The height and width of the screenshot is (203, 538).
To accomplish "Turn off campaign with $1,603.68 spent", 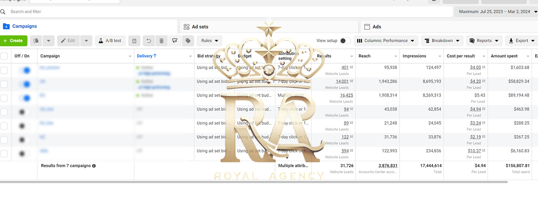I will point(24,70).
